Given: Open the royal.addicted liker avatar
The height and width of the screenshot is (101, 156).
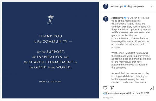Looking at the screenshot, I should pos(105,93).
